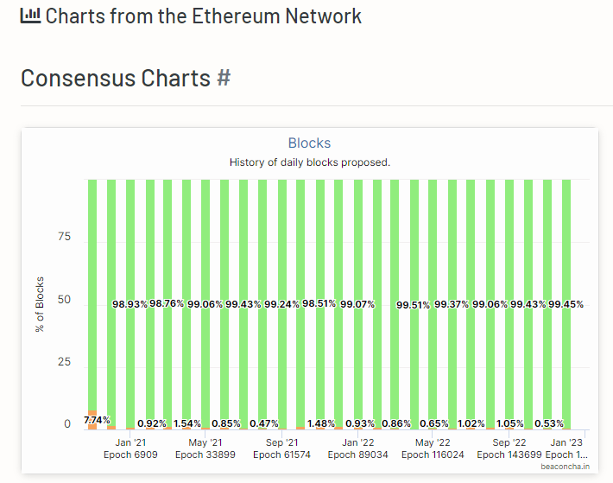The width and height of the screenshot is (613, 483).
Task: Click the '% of Blocks' y-axis title
Action: [x=41, y=304]
